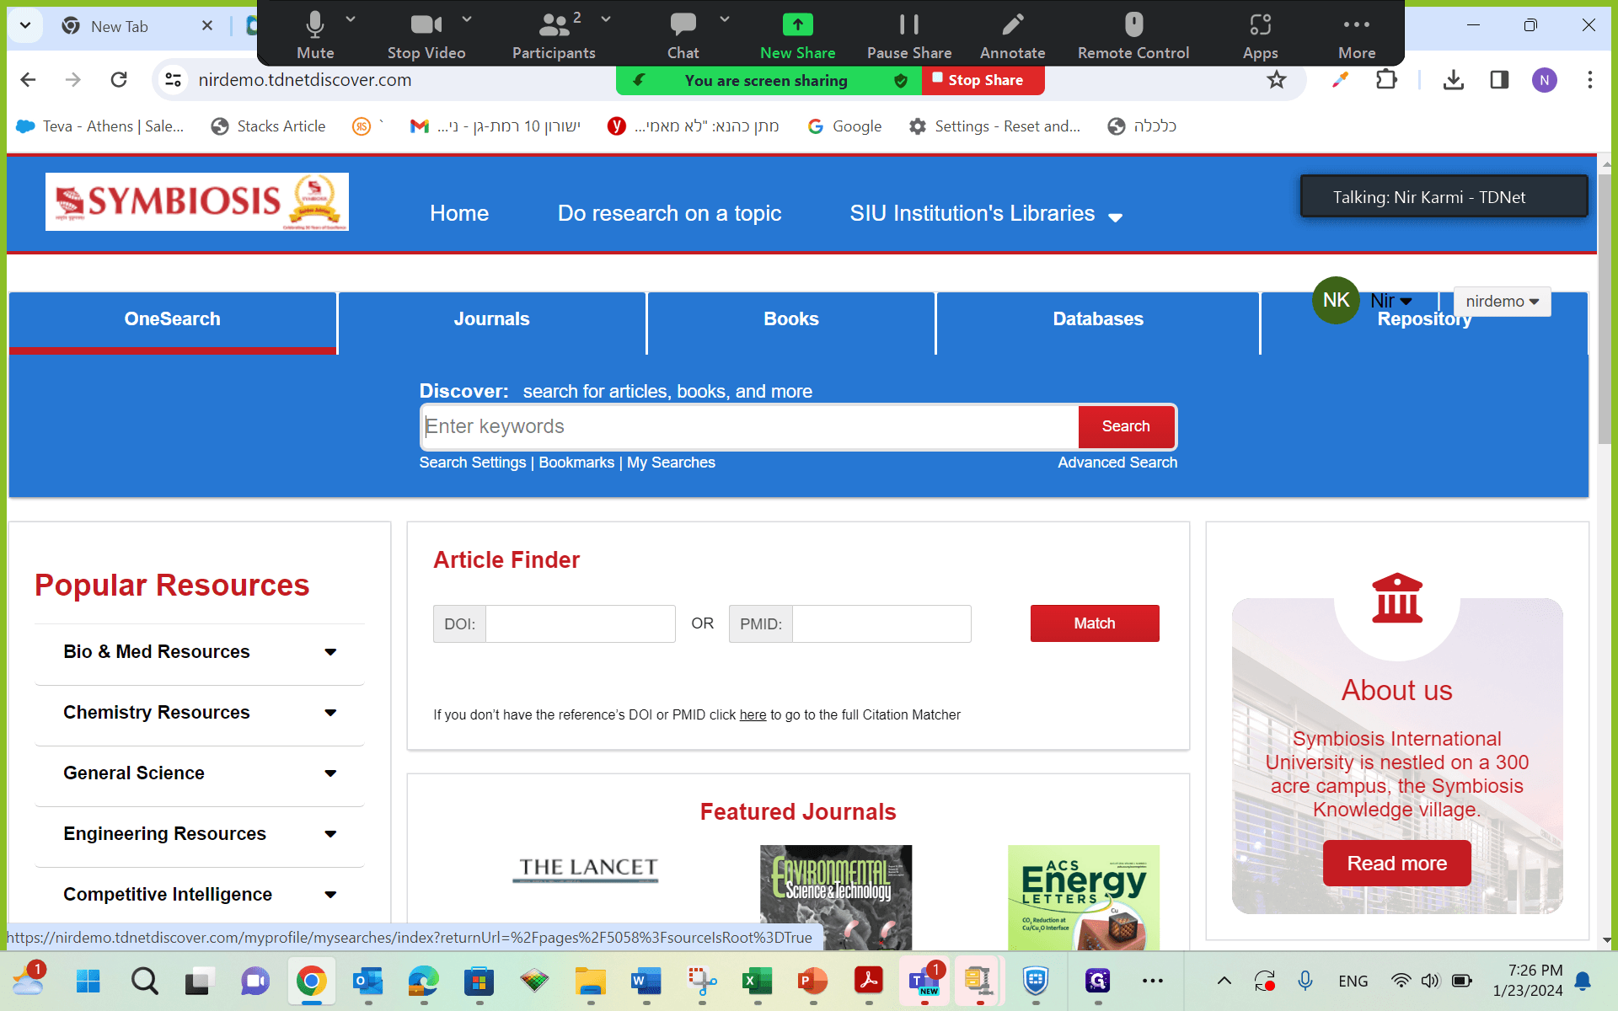Click the red Search button
Viewport: 1618px width, 1011px height.
tap(1126, 427)
